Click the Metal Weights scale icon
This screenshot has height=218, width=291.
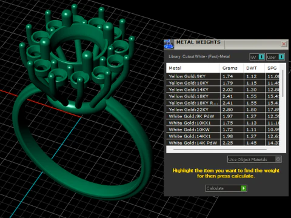tap(169, 44)
